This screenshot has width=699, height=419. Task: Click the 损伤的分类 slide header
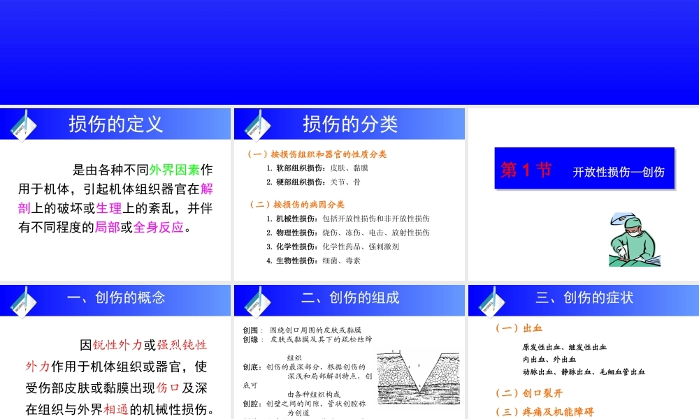350,124
